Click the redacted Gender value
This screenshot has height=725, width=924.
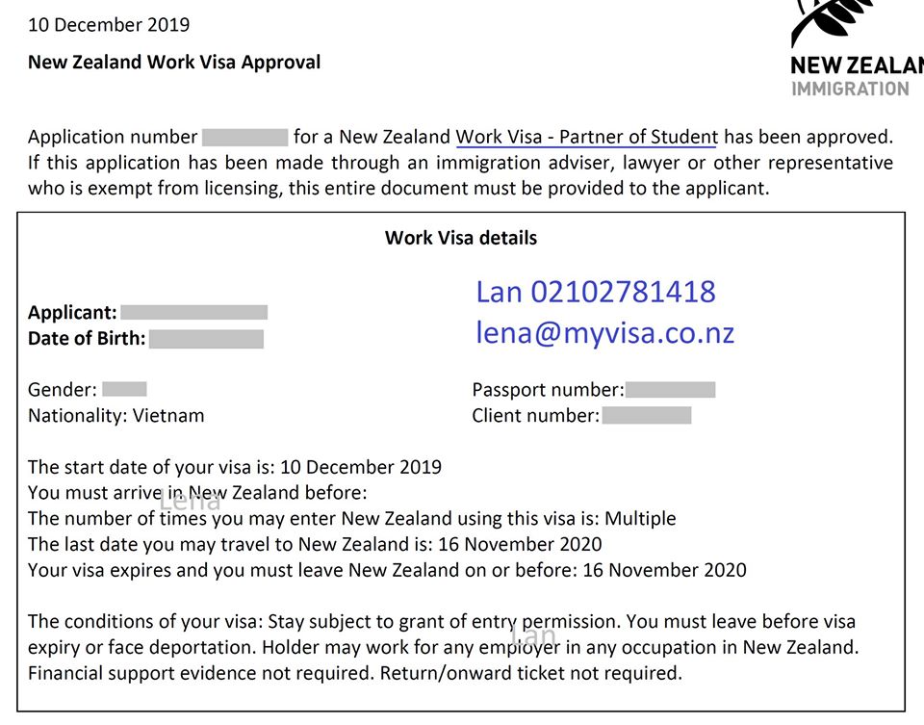[x=124, y=389]
